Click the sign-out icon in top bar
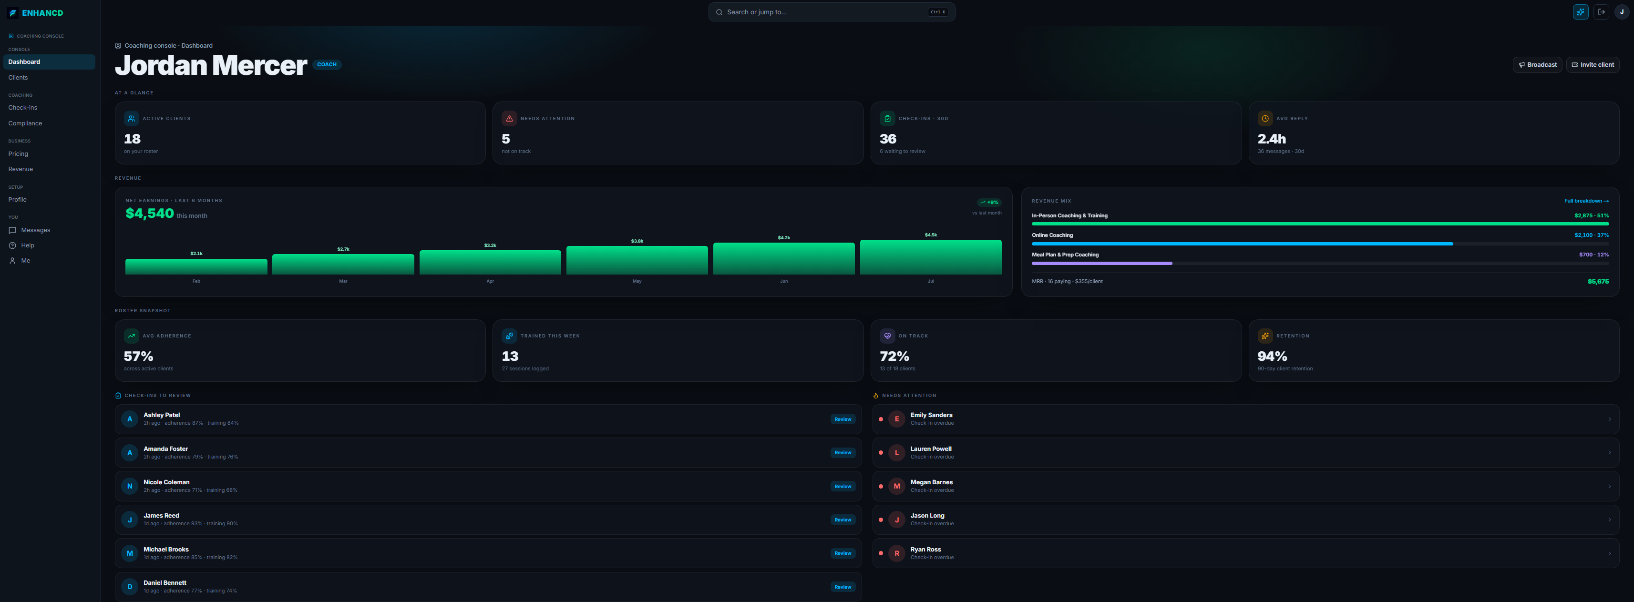The width and height of the screenshot is (1634, 602). coord(1601,12)
